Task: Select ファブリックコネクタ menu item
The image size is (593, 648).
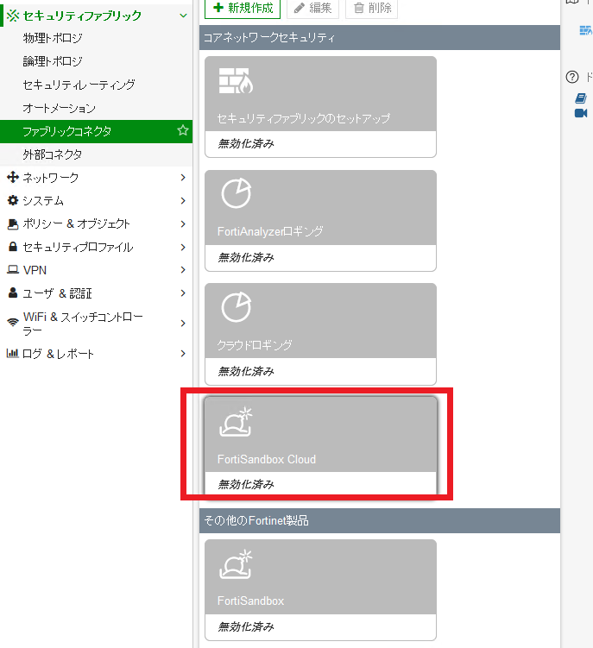Action: (96, 131)
